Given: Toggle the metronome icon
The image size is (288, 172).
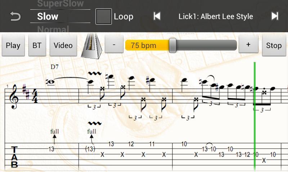Looking at the screenshot, I should 91,46.
